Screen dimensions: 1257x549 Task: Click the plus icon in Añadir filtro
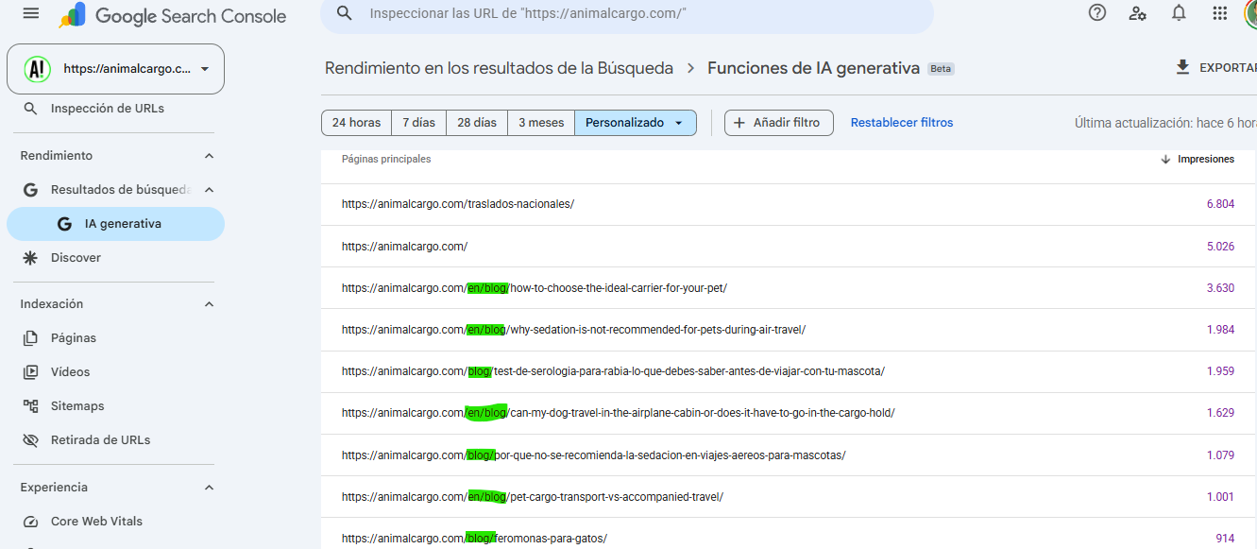[x=739, y=123]
